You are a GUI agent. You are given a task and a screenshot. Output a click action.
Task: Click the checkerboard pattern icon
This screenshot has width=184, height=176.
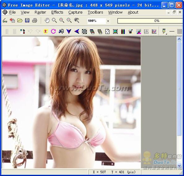point(84,31)
